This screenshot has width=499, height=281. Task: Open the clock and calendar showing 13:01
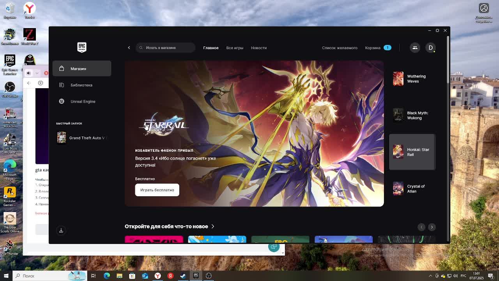click(x=476, y=276)
